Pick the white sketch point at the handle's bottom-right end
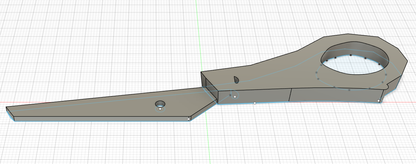The image size is (416, 164). 379,101
